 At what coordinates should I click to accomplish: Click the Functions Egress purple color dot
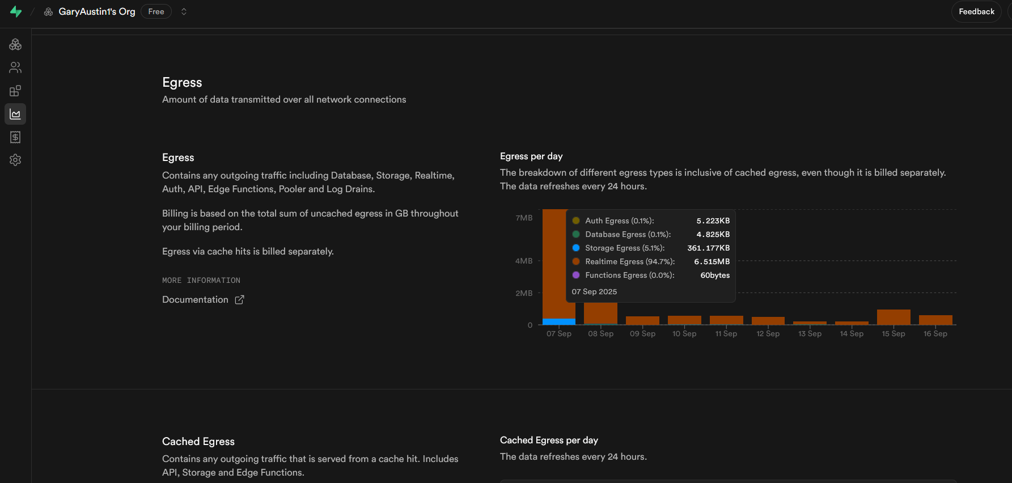[x=576, y=275]
